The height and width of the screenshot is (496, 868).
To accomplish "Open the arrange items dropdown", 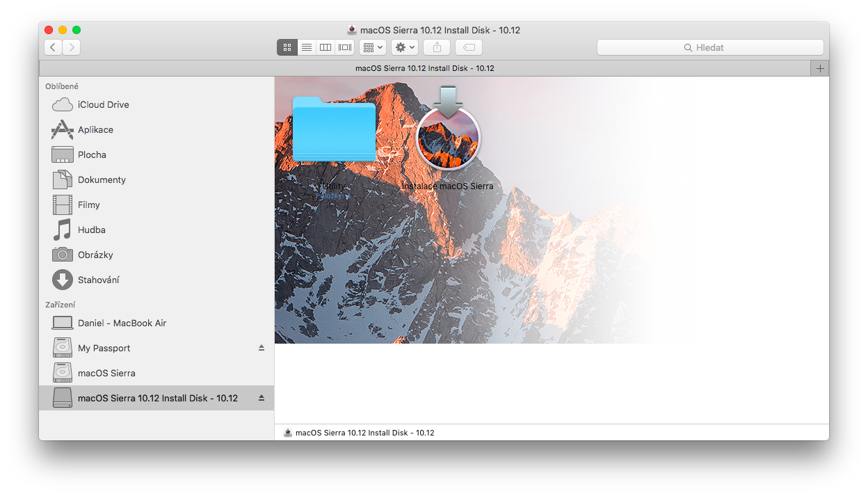I will 373,47.
